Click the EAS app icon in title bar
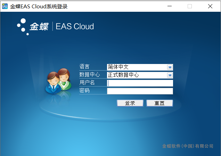221x156 pixels. 5,6
